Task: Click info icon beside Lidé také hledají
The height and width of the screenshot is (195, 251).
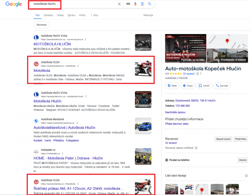Action: [246, 175]
